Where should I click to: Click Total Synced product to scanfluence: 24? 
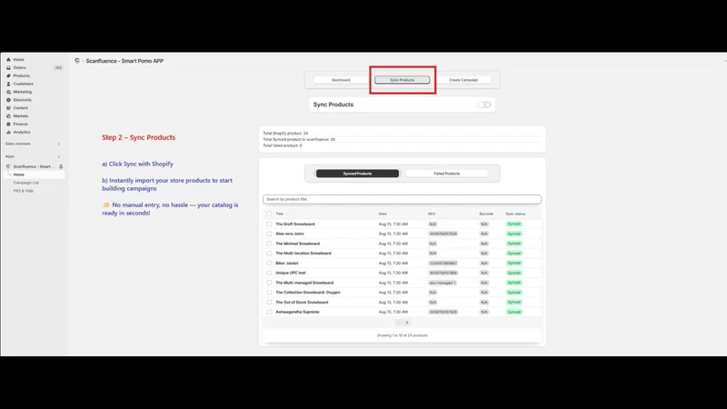point(299,139)
